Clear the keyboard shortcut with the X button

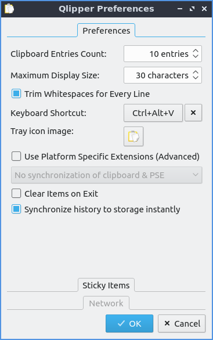[x=193, y=113]
